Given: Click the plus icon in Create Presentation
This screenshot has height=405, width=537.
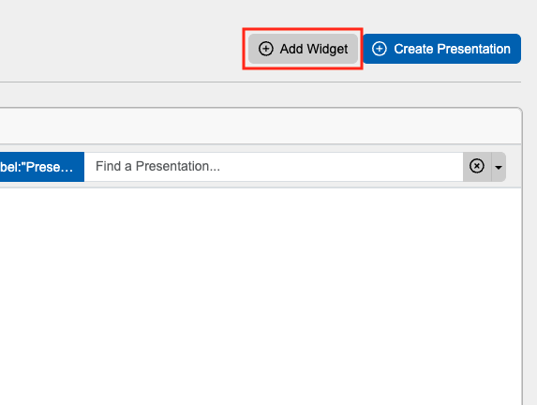Looking at the screenshot, I should tap(380, 49).
